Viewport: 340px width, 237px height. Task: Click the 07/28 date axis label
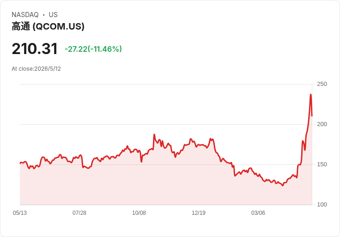pos(79,213)
